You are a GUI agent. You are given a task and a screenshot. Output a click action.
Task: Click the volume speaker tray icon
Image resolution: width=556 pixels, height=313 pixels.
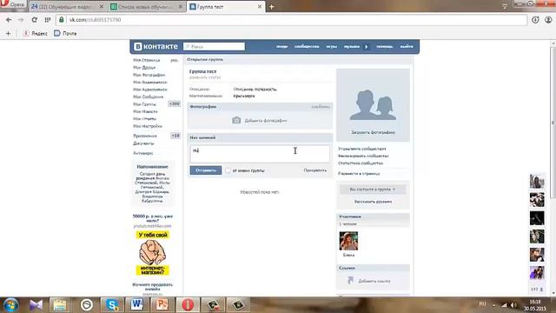click(x=513, y=305)
